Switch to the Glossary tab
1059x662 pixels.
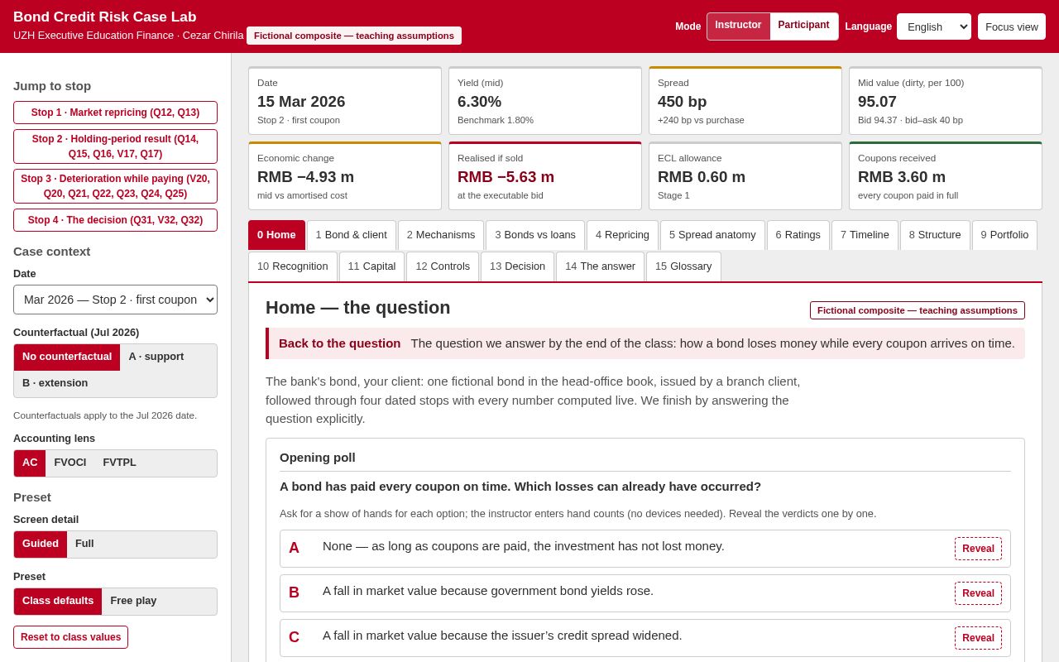click(683, 266)
